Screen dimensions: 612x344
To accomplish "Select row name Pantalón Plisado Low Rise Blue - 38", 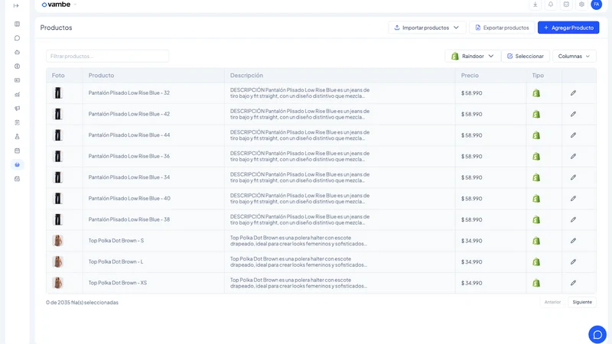I will [x=129, y=219].
